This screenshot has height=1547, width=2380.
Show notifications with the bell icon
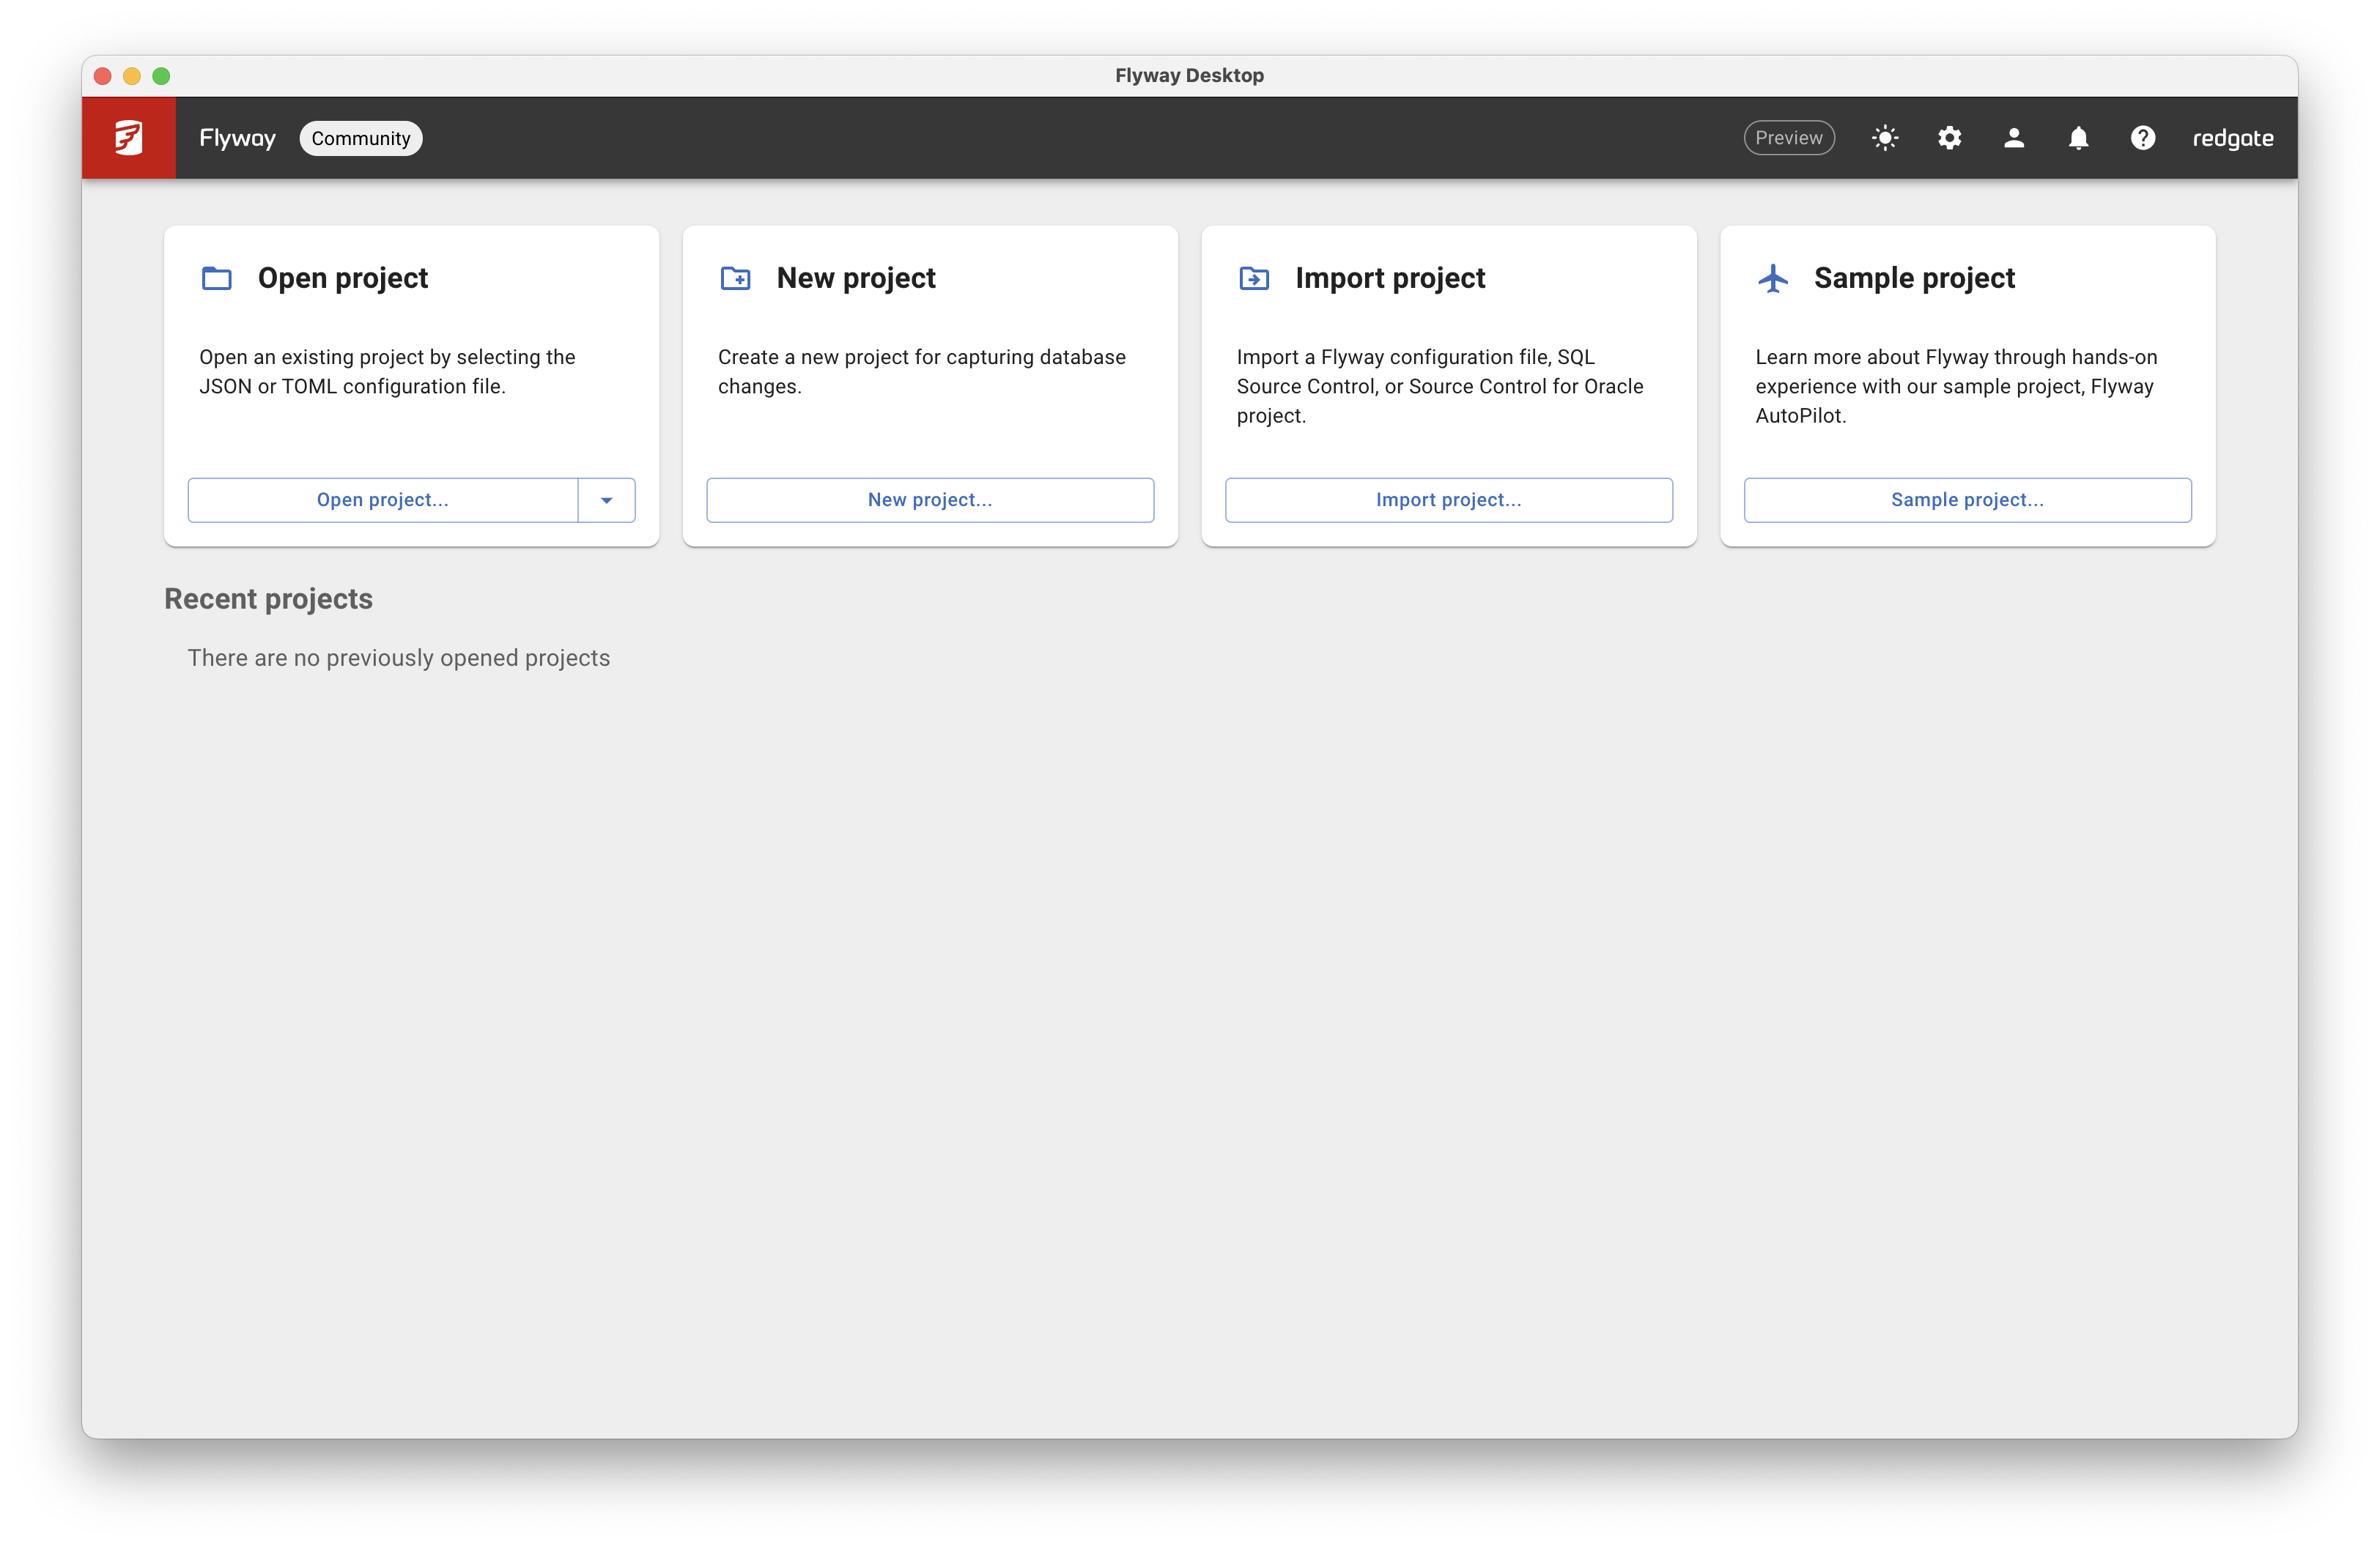(2078, 138)
